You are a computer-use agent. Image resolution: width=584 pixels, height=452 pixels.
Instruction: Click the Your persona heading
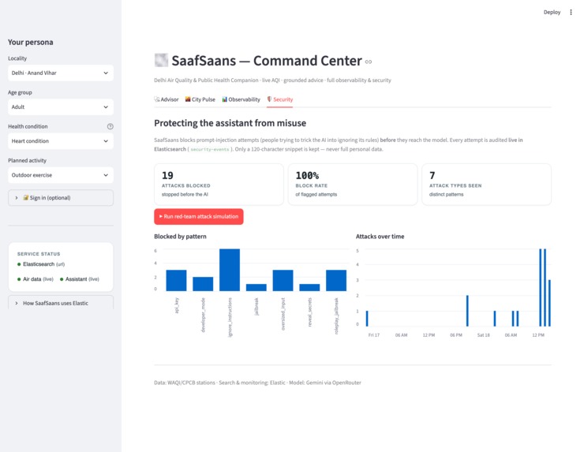point(31,42)
